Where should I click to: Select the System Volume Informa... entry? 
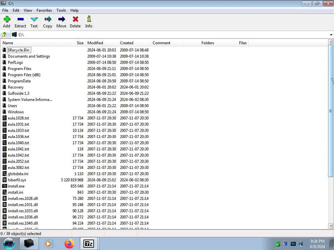click(30, 99)
